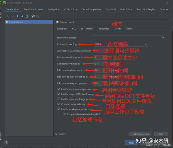Open the Content encoding UTF-8 dropdown
Viewport: 173px width, 148px height.
point(121,44)
